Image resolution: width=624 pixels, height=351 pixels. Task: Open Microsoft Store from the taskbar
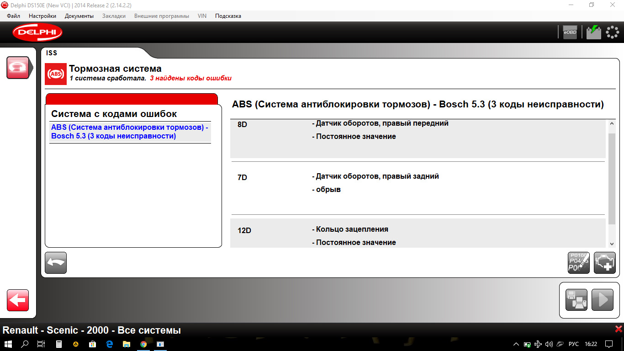(92, 344)
